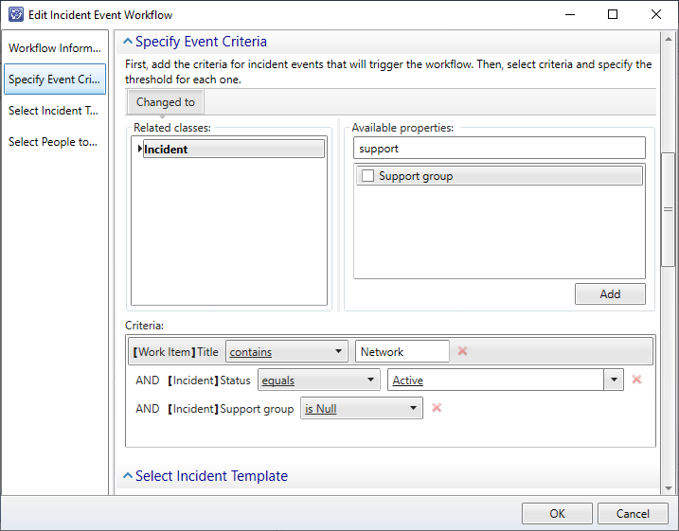Switch to the Changed to tab
The height and width of the screenshot is (531, 679).
(166, 102)
